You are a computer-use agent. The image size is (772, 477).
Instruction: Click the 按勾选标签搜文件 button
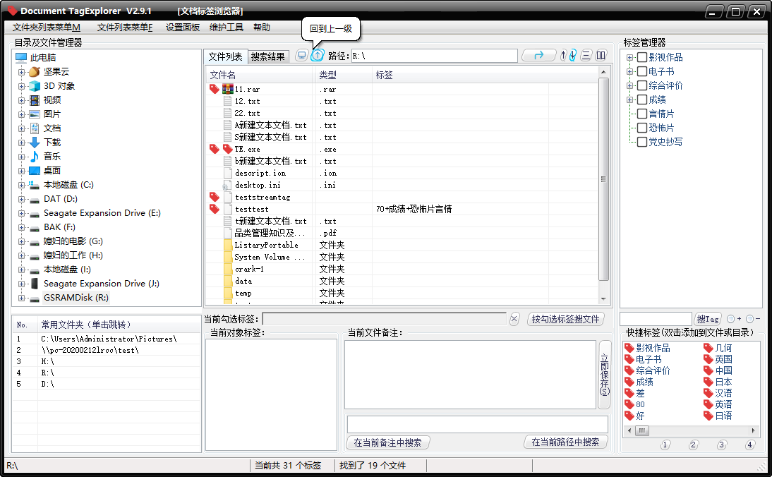pos(565,319)
